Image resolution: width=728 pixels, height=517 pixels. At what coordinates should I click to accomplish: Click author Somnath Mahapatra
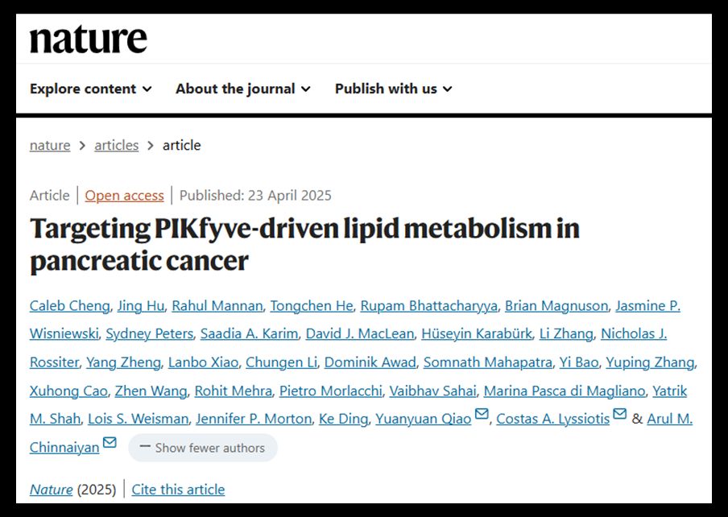tap(487, 362)
